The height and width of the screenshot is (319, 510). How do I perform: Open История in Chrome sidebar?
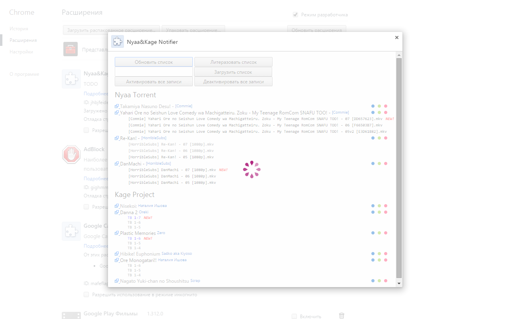tap(19, 29)
